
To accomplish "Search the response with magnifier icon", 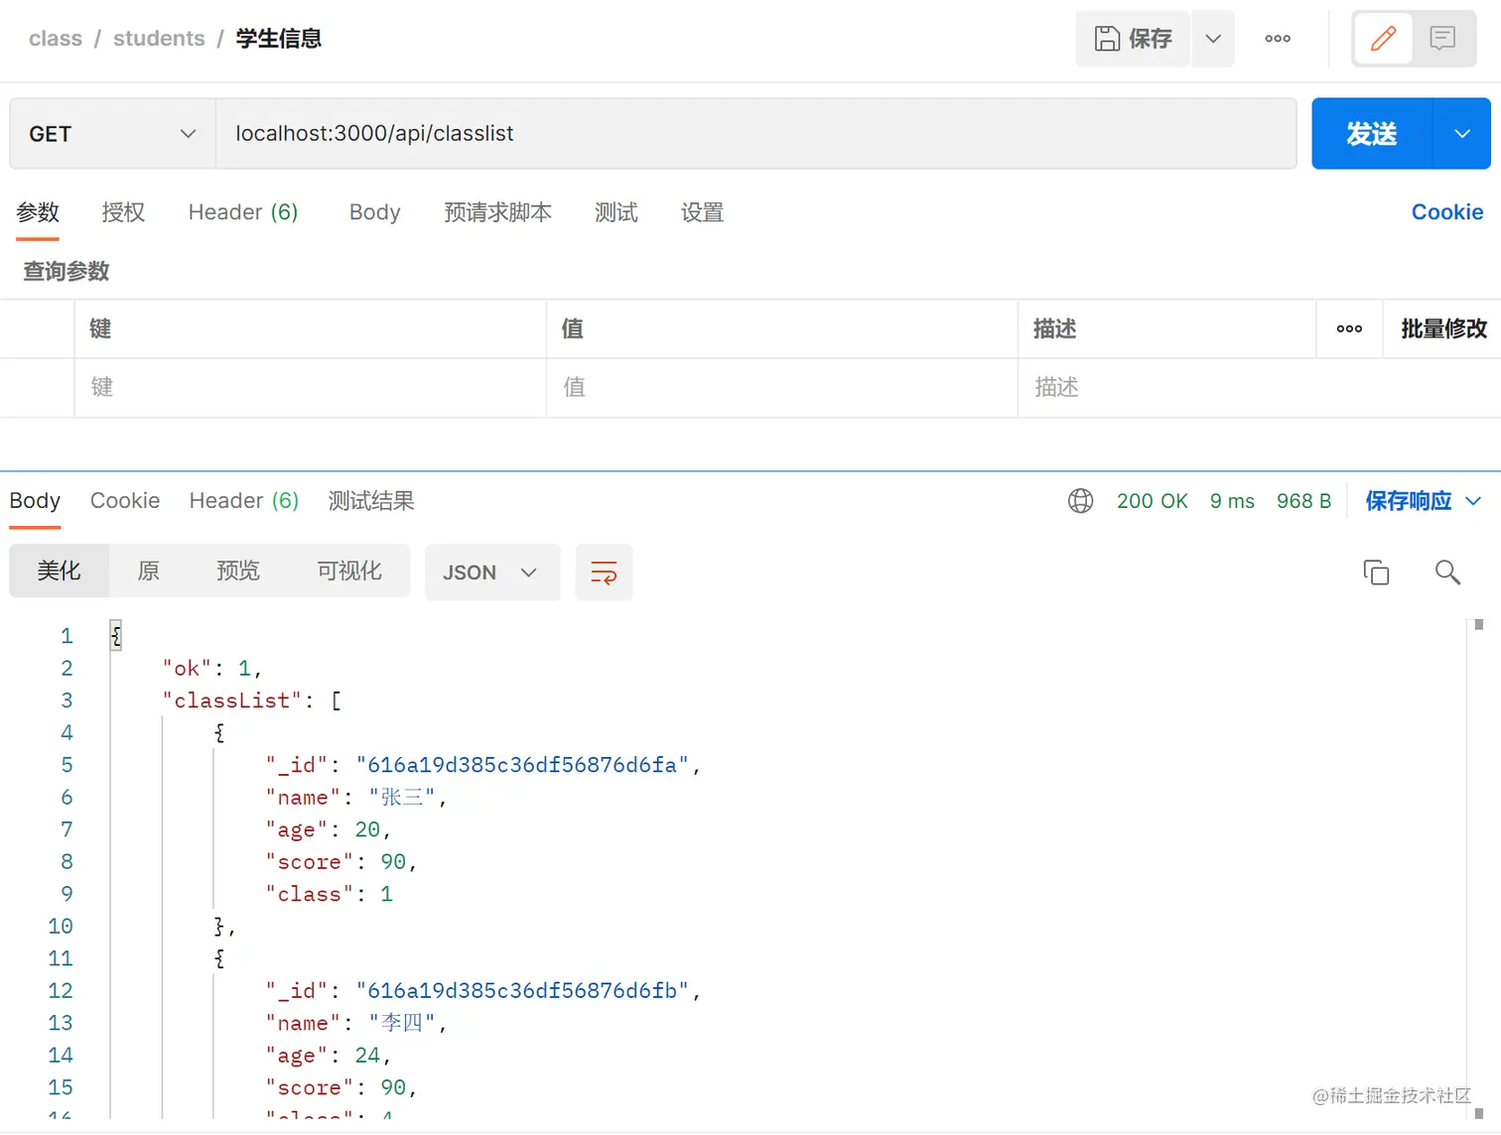I will [x=1447, y=572].
